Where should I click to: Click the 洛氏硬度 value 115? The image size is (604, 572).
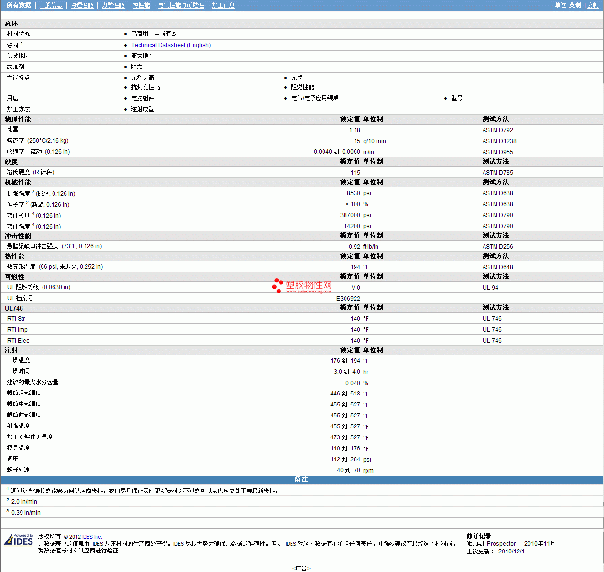coord(356,173)
